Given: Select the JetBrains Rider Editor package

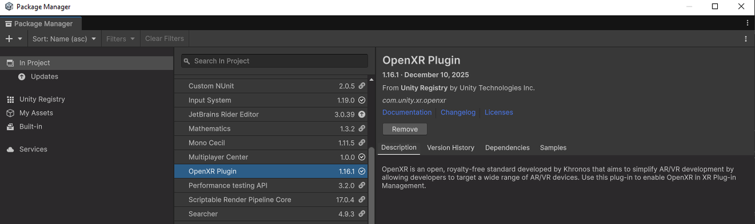Looking at the screenshot, I should click(x=271, y=114).
